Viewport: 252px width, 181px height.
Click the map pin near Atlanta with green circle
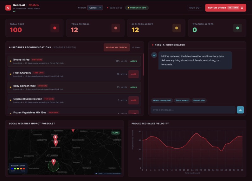[x=54, y=162]
